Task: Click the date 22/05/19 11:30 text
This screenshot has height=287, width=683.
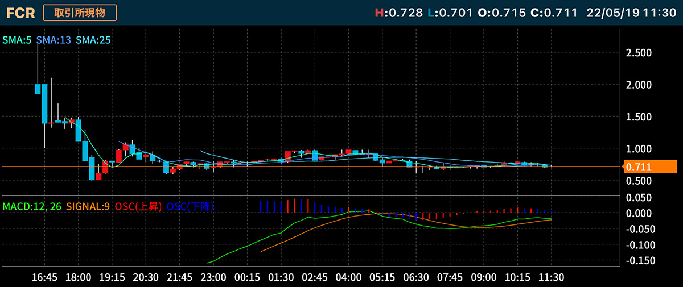Action: point(631,13)
